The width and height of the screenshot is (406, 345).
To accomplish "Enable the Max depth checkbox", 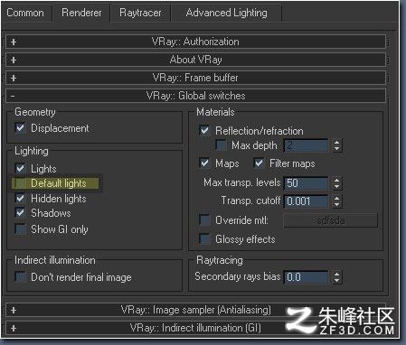I will [x=221, y=145].
